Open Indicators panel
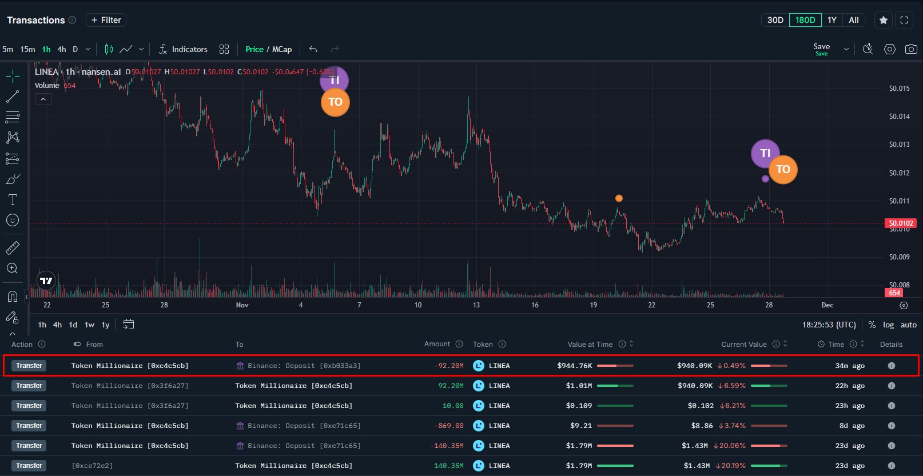Viewport: 923px width, 476px height. [x=183, y=49]
